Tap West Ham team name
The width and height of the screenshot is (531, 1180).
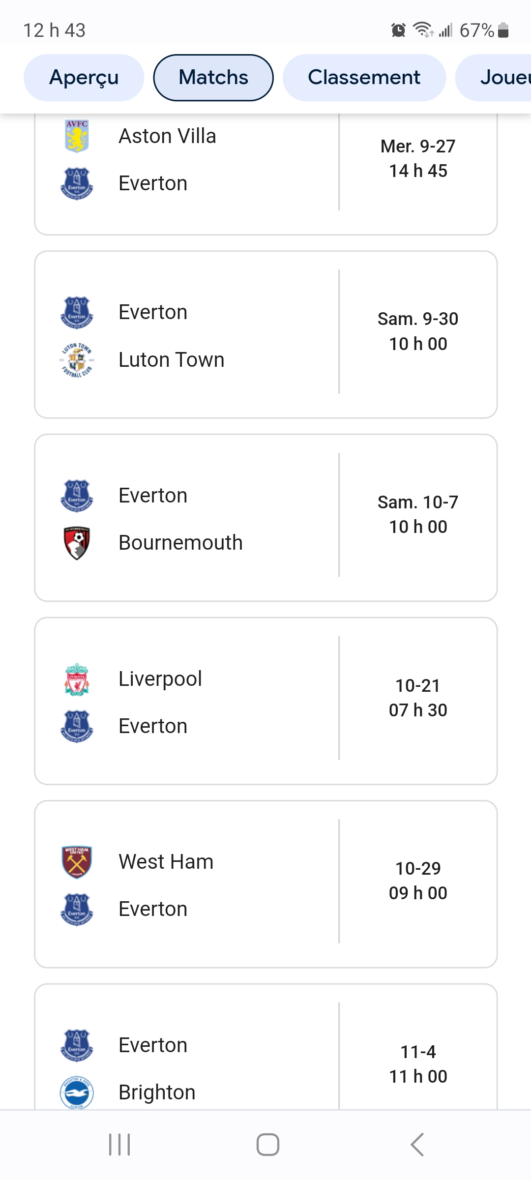pyautogui.click(x=166, y=862)
